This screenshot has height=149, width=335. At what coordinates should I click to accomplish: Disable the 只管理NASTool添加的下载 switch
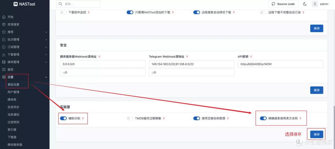tap(130, 13)
